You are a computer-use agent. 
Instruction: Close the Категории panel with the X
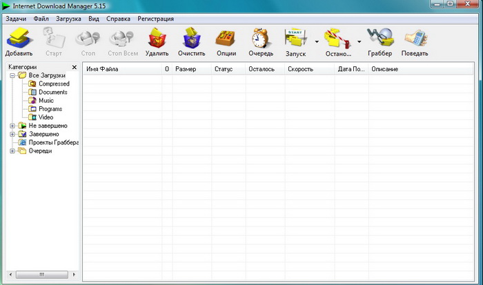[x=75, y=67]
